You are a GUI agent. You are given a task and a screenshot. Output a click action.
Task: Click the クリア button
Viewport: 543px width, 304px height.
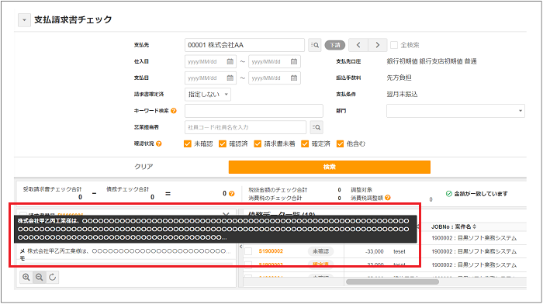(x=144, y=167)
